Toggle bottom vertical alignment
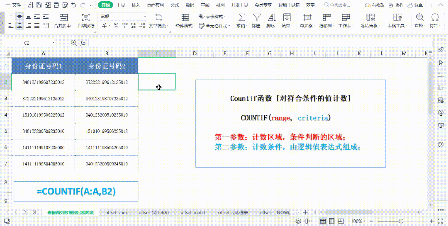This screenshot has width=448, height=226. pos(28,17)
